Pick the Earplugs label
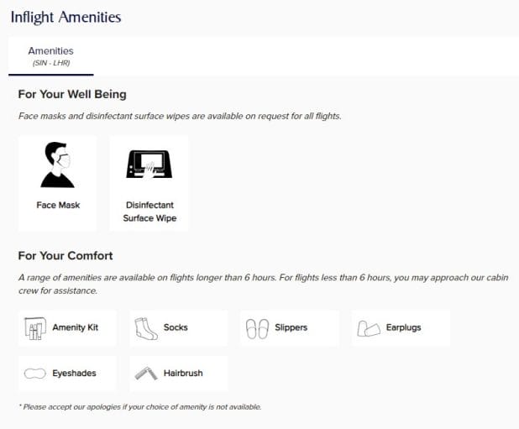This screenshot has width=519, height=429. coord(403,327)
